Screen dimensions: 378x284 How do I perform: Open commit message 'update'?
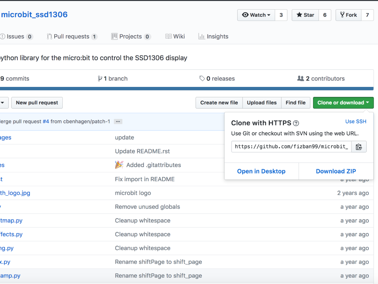coord(124,138)
